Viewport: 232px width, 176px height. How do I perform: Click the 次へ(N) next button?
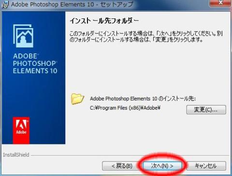(x=162, y=166)
